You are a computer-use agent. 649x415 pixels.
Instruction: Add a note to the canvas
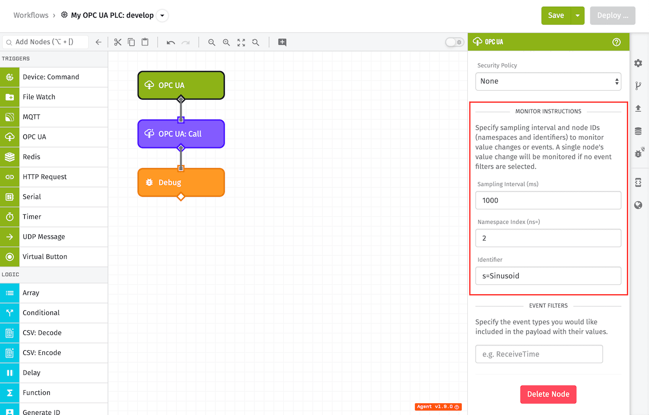point(282,42)
